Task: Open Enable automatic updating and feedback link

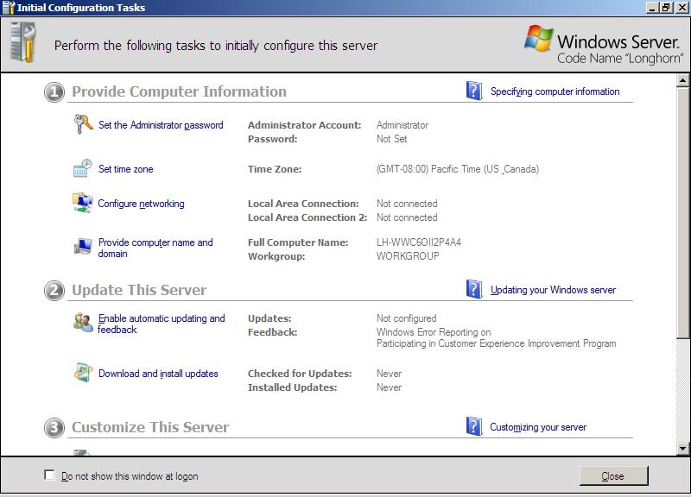Action: (162, 324)
